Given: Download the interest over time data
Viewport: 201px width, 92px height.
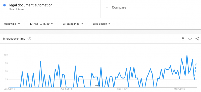Looking at the screenshot, I should point(183,39).
